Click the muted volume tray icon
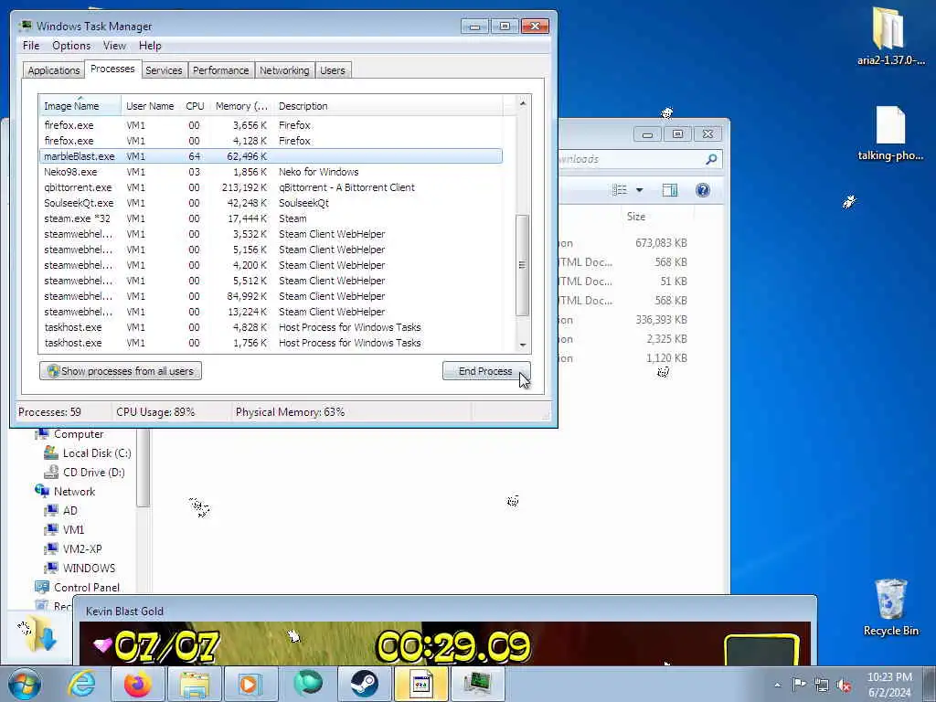 (844, 686)
